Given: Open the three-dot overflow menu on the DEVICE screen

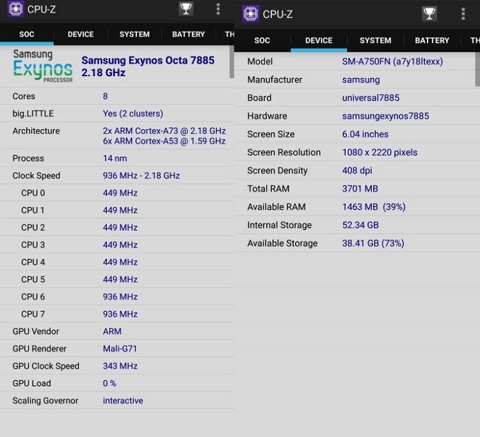Looking at the screenshot, I should (463, 14).
